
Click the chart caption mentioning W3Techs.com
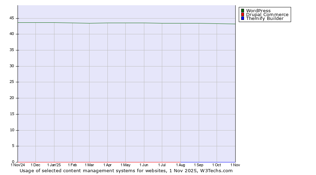point(126,171)
